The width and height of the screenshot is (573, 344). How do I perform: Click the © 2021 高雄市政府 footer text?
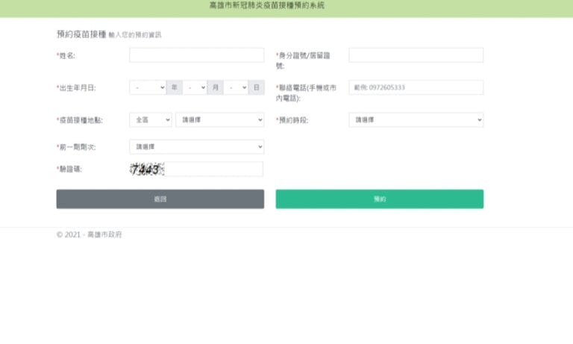89,234
